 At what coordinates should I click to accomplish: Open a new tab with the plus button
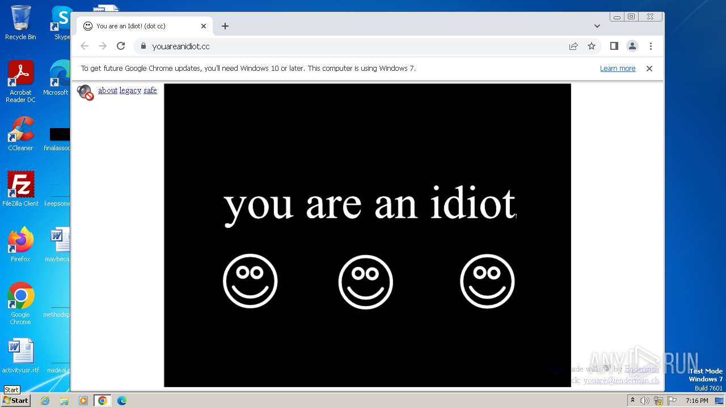click(x=225, y=26)
